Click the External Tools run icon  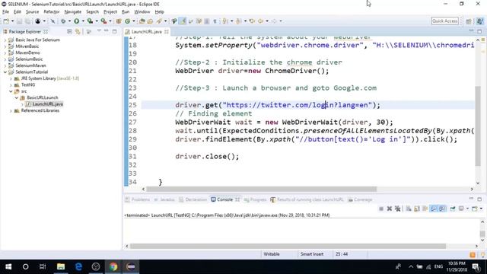(x=103, y=21)
